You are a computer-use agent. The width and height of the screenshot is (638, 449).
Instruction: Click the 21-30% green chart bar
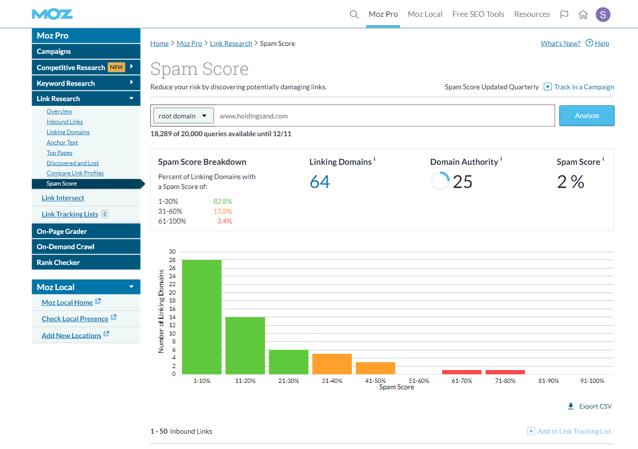click(x=289, y=362)
